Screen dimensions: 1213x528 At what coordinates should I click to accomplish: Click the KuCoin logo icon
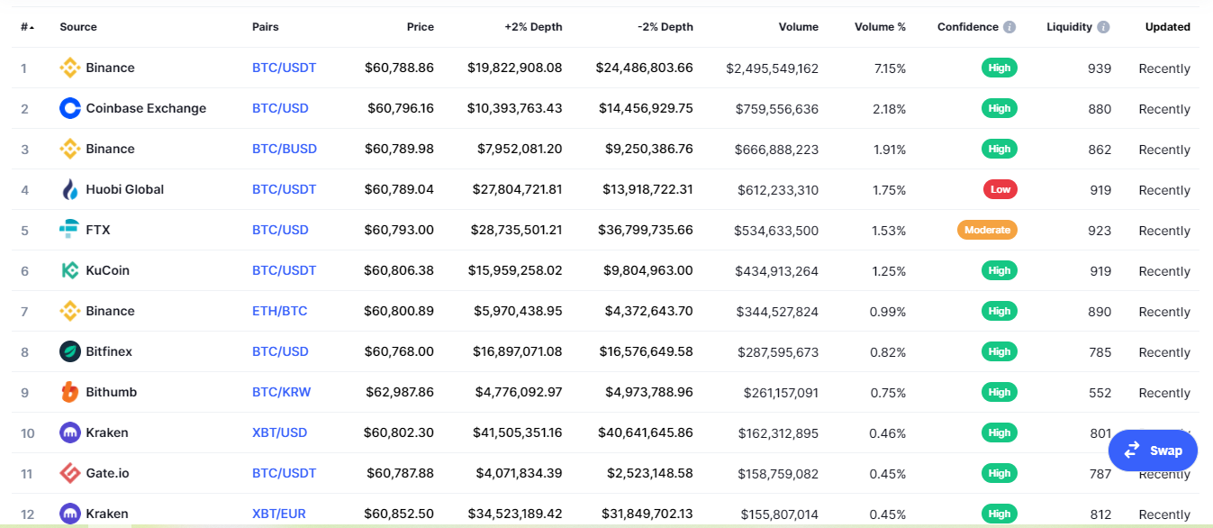[x=69, y=270]
